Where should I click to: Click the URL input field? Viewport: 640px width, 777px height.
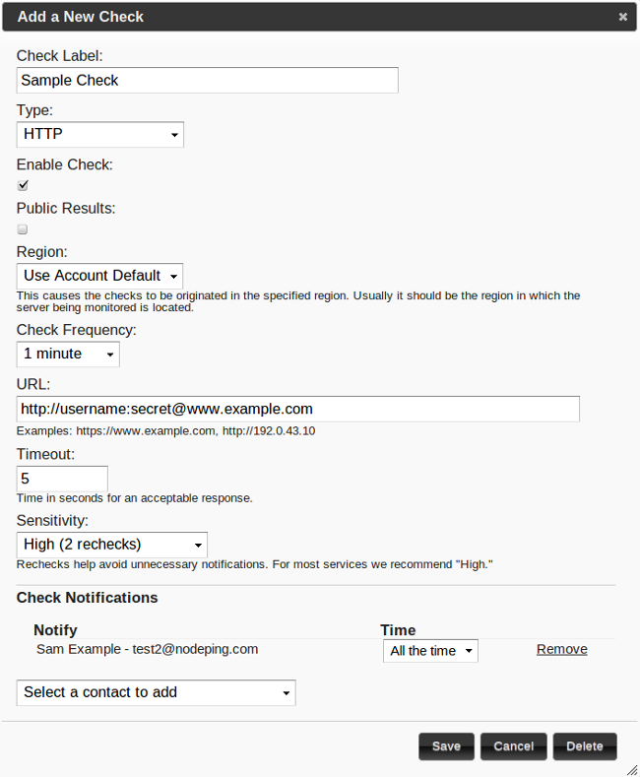click(x=297, y=409)
